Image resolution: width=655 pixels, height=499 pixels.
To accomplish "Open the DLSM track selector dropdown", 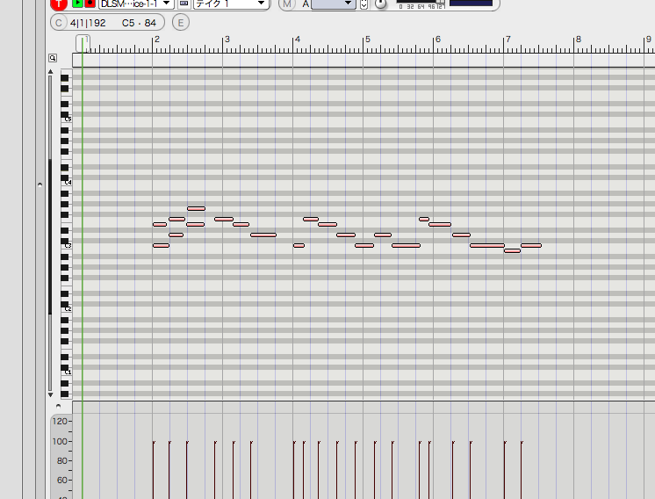I will (135, 4).
